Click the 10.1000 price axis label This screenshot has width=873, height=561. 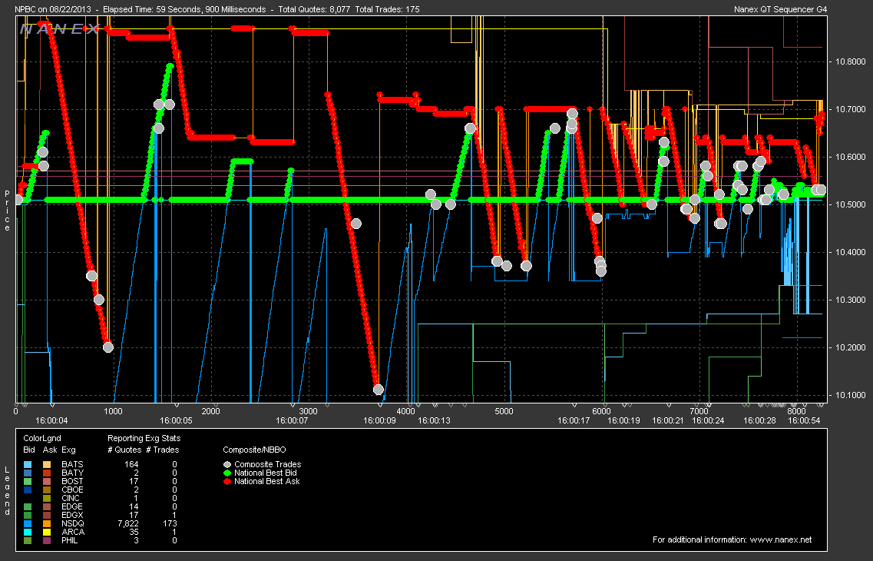pos(850,395)
